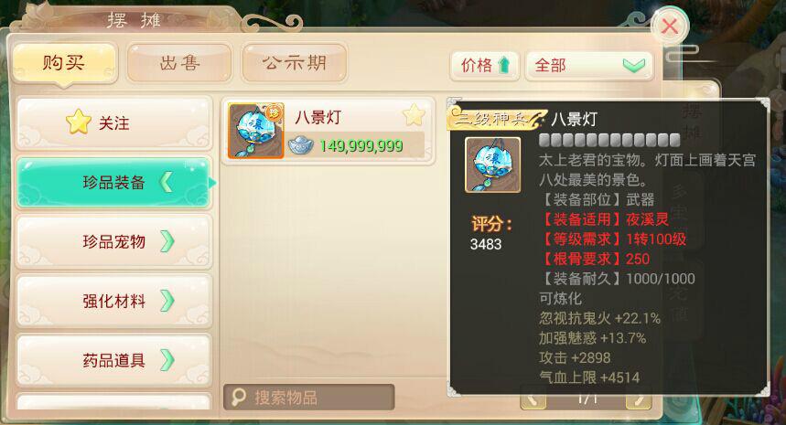Open the 全部 filter dropdown
The image size is (786, 425).
click(589, 65)
